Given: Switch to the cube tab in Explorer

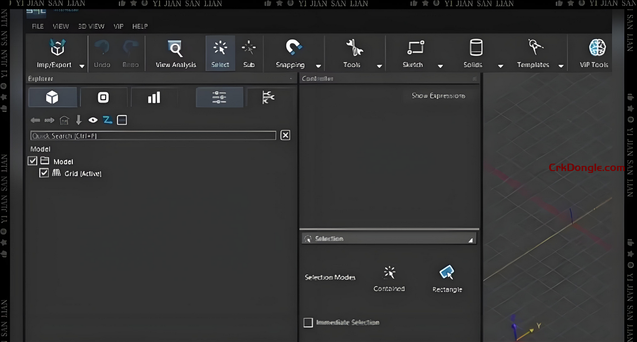Looking at the screenshot, I should (x=52, y=97).
